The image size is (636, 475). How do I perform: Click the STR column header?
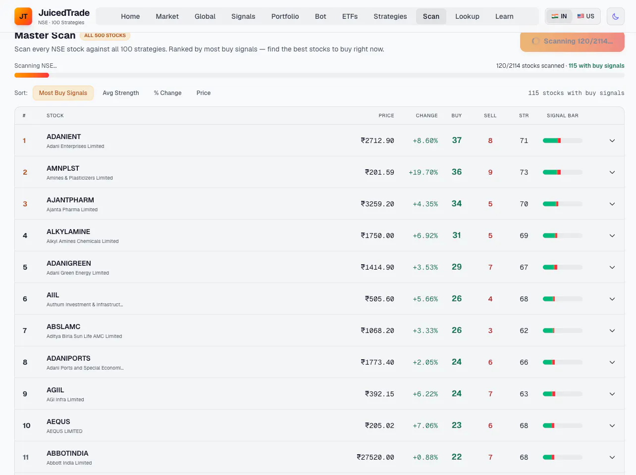point(524,116)
